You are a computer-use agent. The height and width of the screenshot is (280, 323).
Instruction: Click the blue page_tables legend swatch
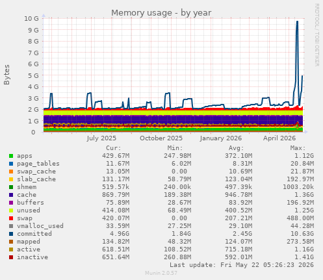(11, 164)
